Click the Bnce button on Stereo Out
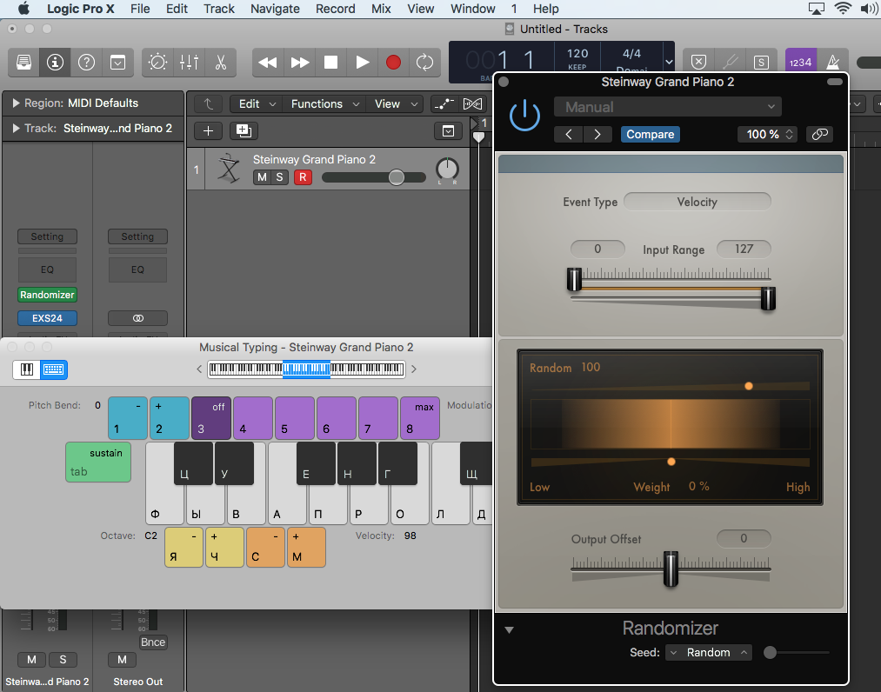 (x=153, y=642)
